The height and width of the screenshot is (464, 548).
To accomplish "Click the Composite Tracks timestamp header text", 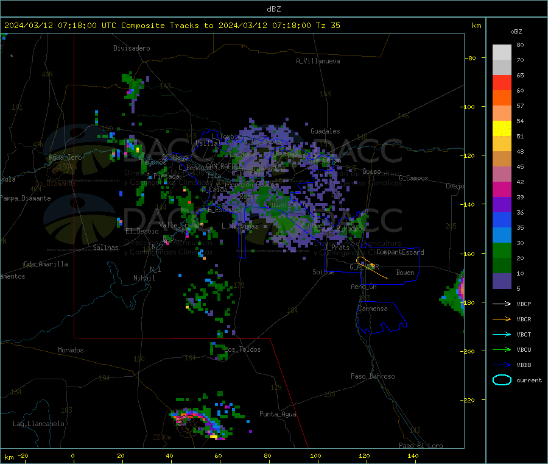I will tap(172, 26).
